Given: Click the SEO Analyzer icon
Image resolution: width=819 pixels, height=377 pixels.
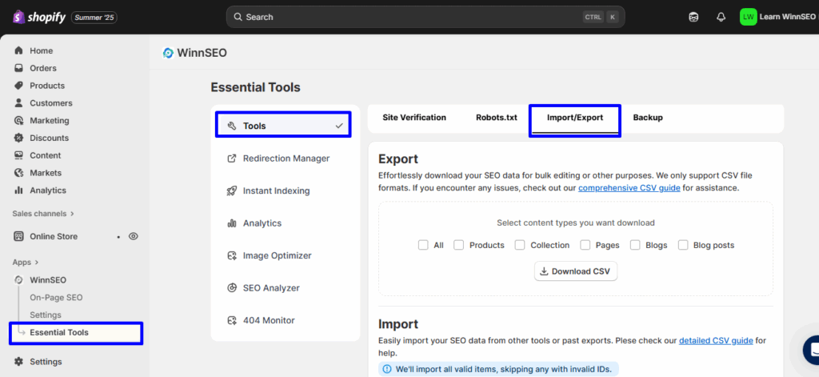Looking at the screenshot, I should click(x=232, y=288).
